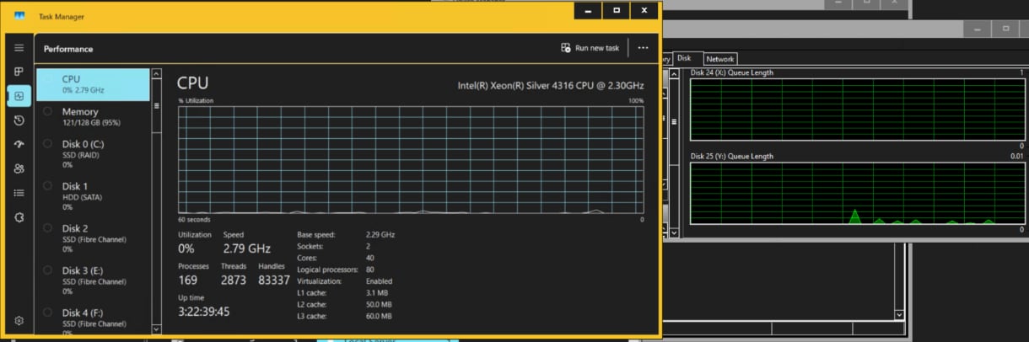Open the Details list icon in sidebar
The image size is (1029, 342).
(x=19, y=193)
